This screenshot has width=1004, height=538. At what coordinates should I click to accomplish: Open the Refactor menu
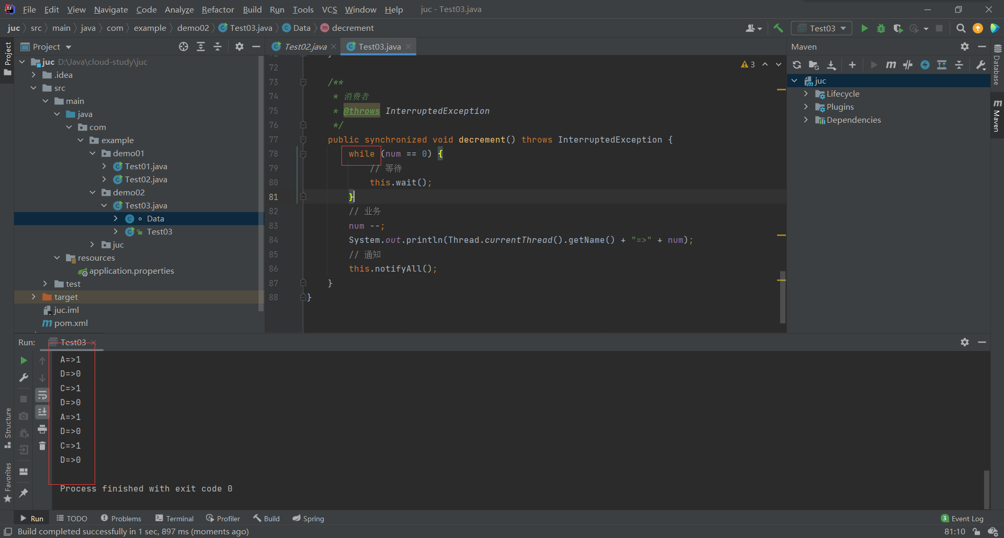[218, 9]
